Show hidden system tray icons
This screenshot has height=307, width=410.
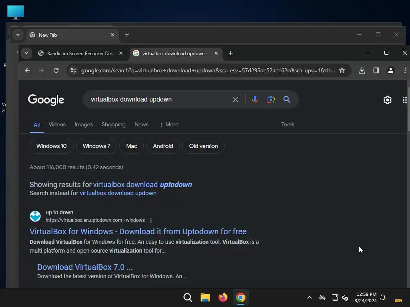310,297
